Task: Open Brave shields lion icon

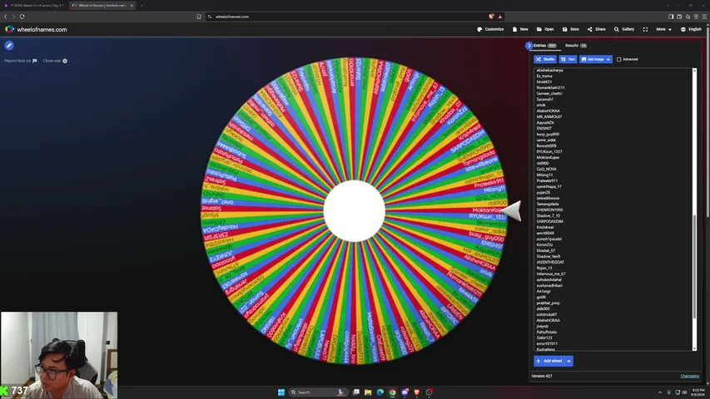Action: 491,17
